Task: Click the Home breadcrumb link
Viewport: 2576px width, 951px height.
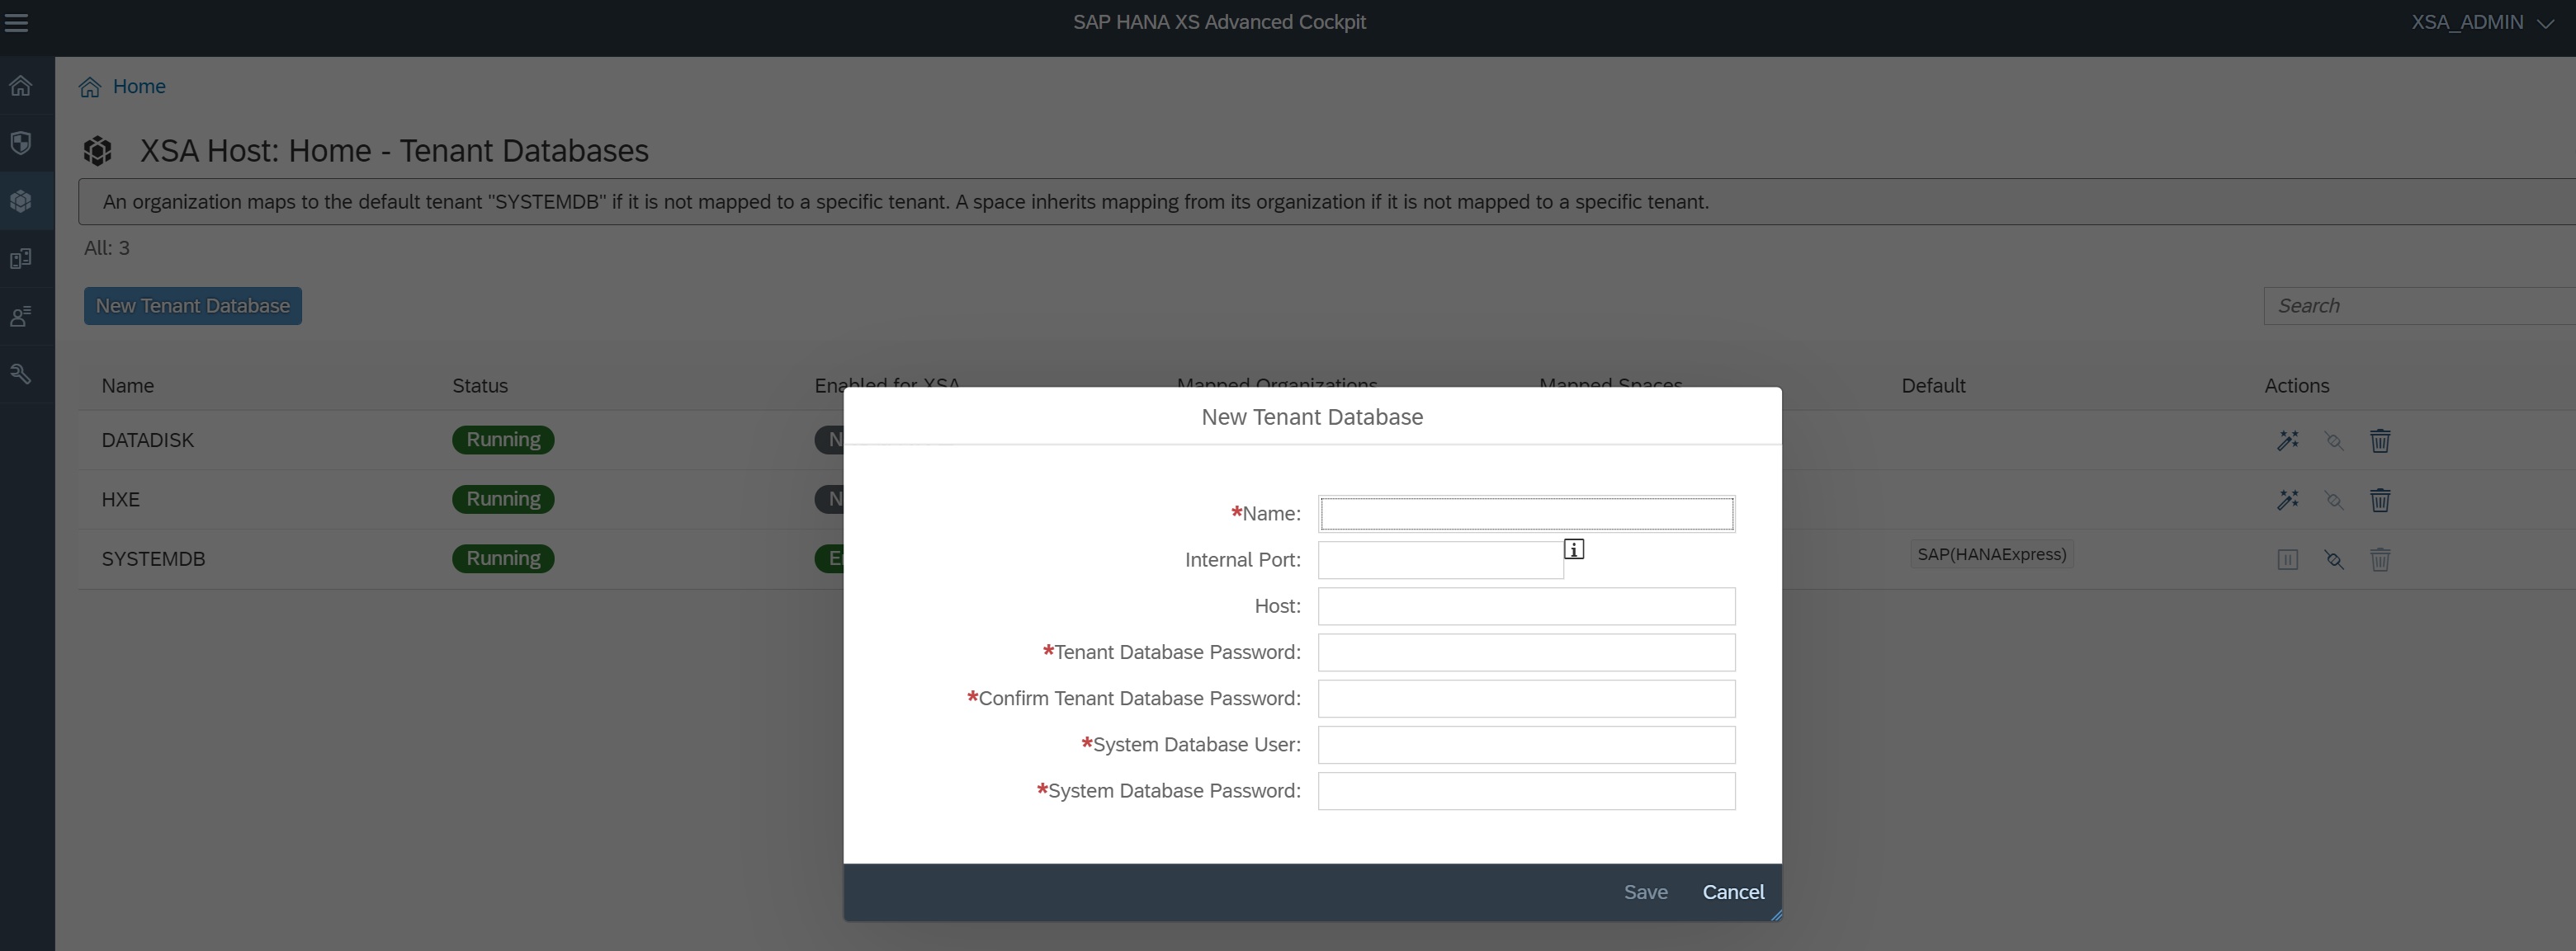Action: click(x=139, y=87)
